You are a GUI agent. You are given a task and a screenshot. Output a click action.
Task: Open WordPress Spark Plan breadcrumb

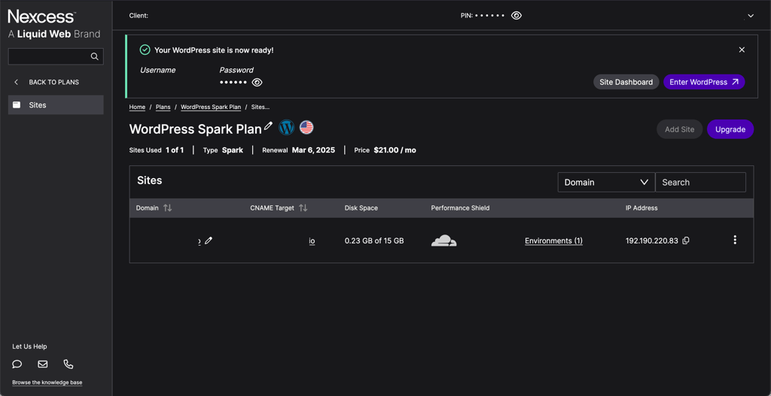tap(211, 107)
